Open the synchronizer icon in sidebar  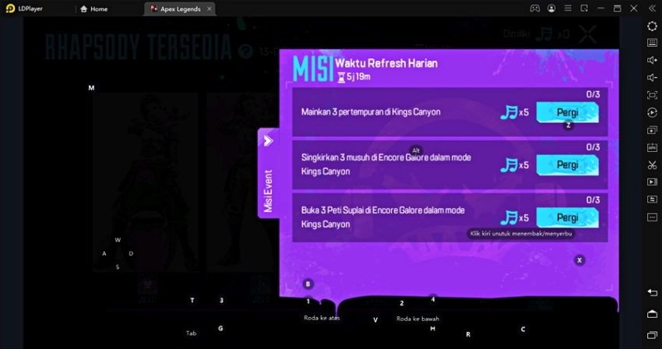[652, 199]
